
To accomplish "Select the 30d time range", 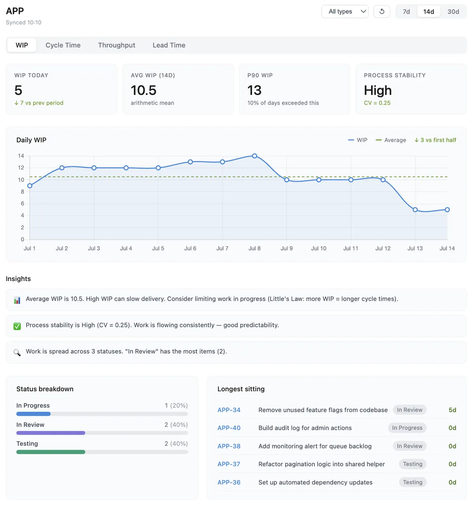I will pyautogui.click(x=453, y=11).
